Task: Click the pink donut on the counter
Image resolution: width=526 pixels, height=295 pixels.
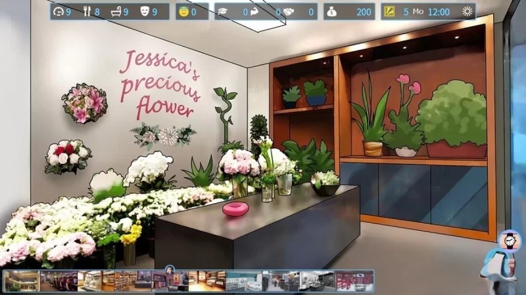Action: (x=233, y=208)
